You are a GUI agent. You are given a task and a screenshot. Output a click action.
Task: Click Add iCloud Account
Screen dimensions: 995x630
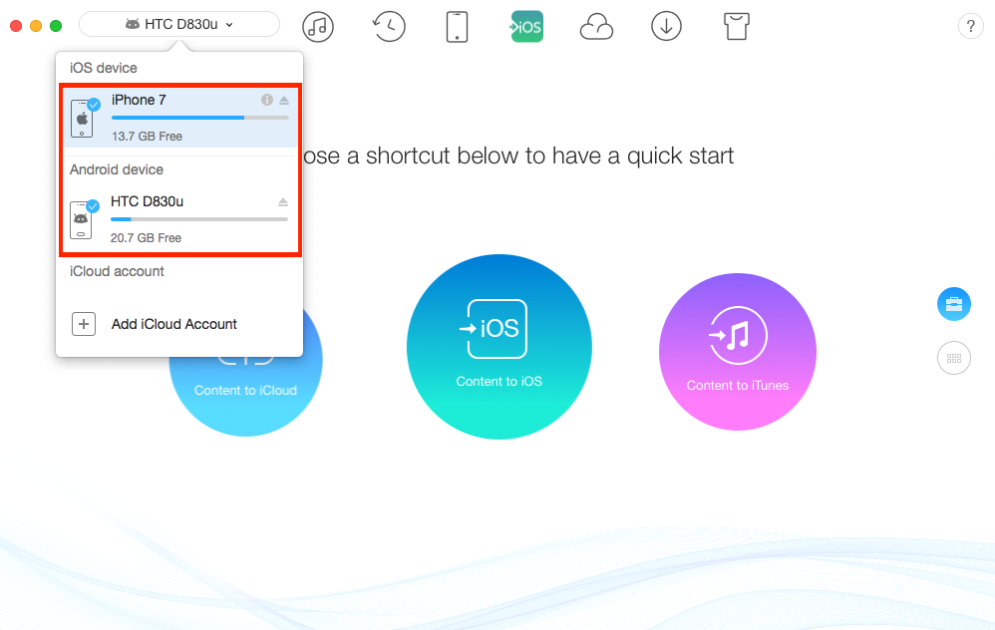pos(173,324)
